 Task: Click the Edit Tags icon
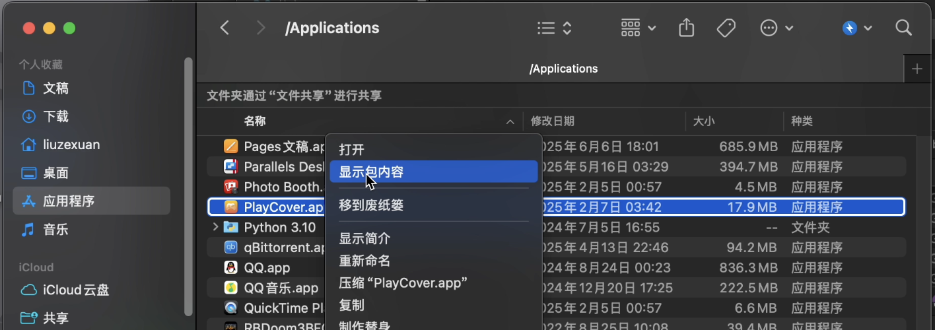pyautogui.click(x=726, y=28)
